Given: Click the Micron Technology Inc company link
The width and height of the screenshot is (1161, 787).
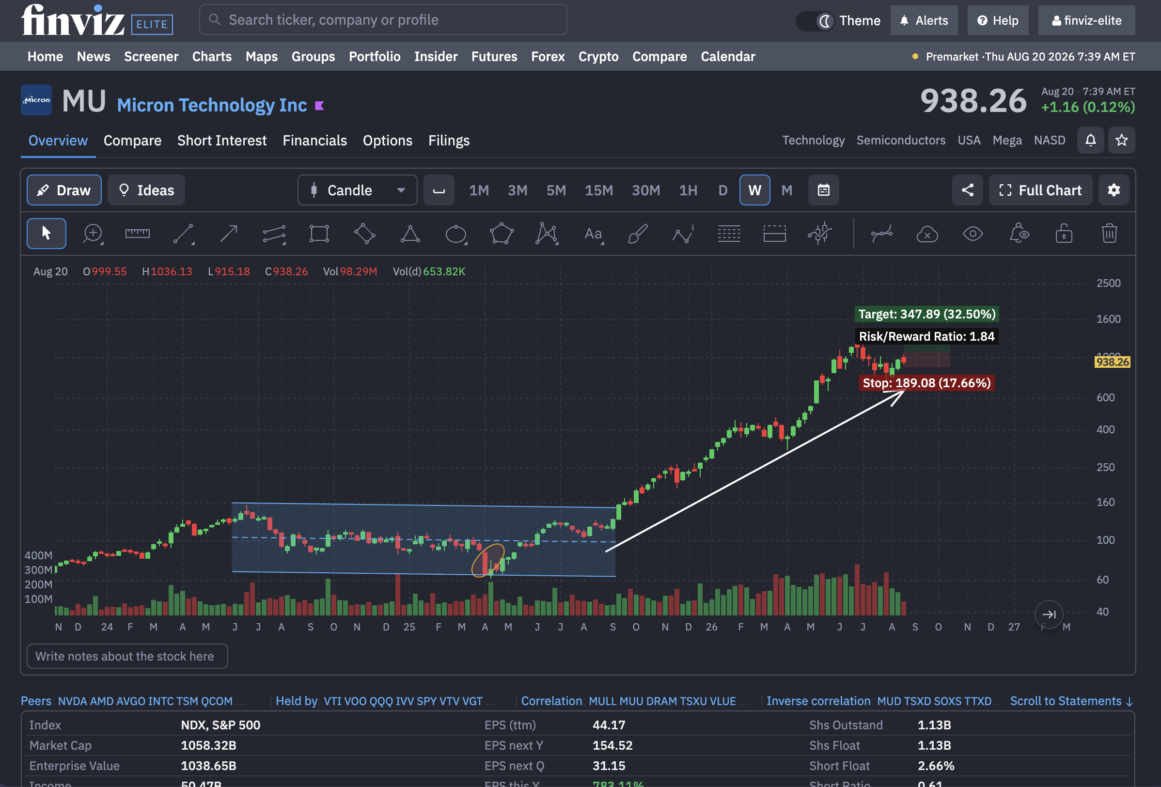Looking at the screenshot, I should [212, 105].
